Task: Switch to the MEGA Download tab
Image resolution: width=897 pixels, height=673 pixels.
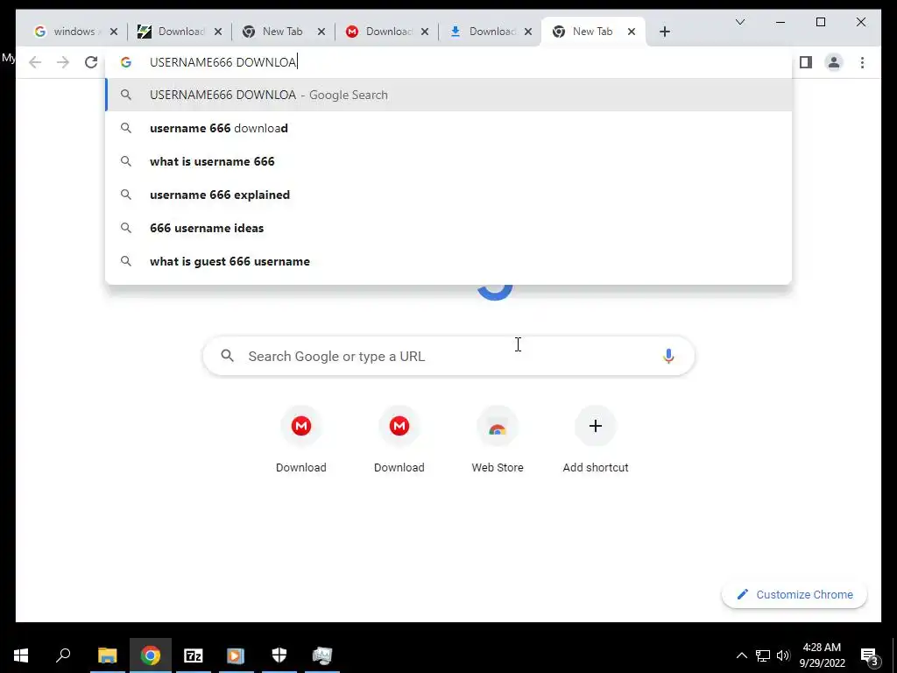Action: pos(385,32)
